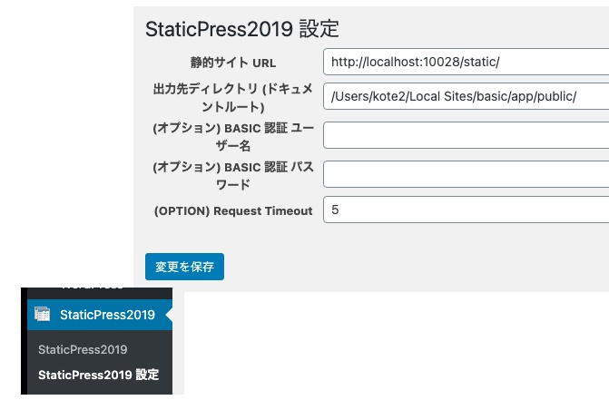Click the timeout value 5 in field
The height and width of the screenshot is (400, 609).
click(335, 210)
